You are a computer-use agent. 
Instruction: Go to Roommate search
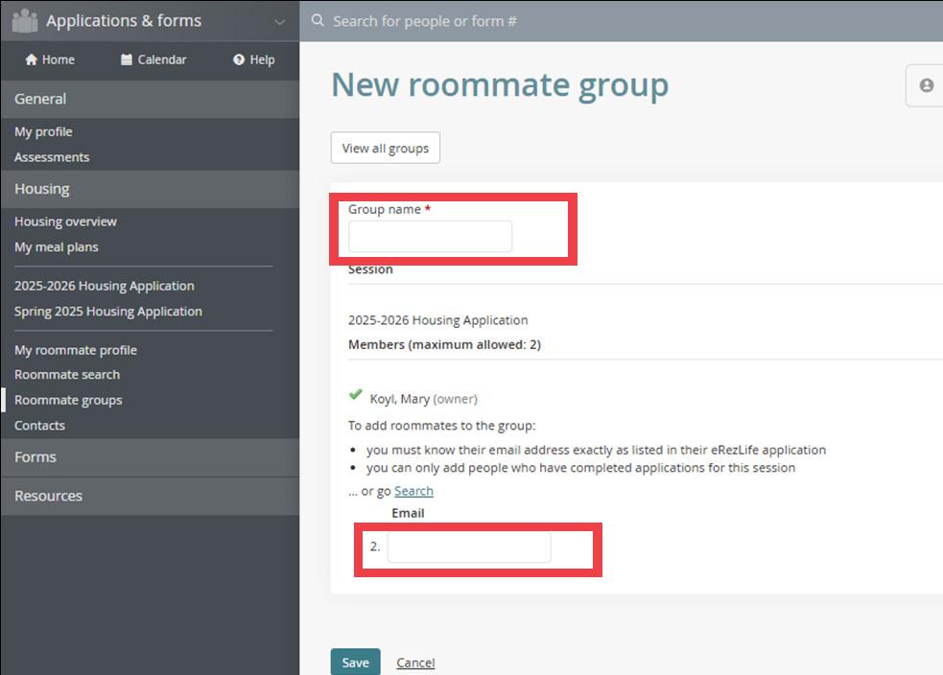tap(67, 375)
